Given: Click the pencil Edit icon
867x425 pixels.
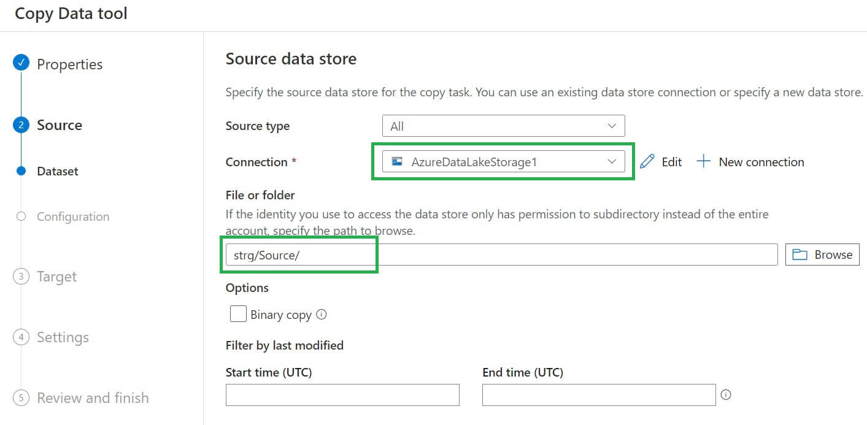Looking at the screenshot, I should pyautogui.click(x=647, y=162).
